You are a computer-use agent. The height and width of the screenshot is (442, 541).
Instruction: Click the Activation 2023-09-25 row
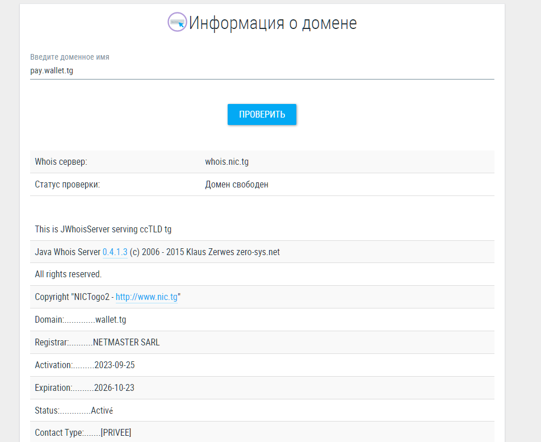tap(262, 365)
